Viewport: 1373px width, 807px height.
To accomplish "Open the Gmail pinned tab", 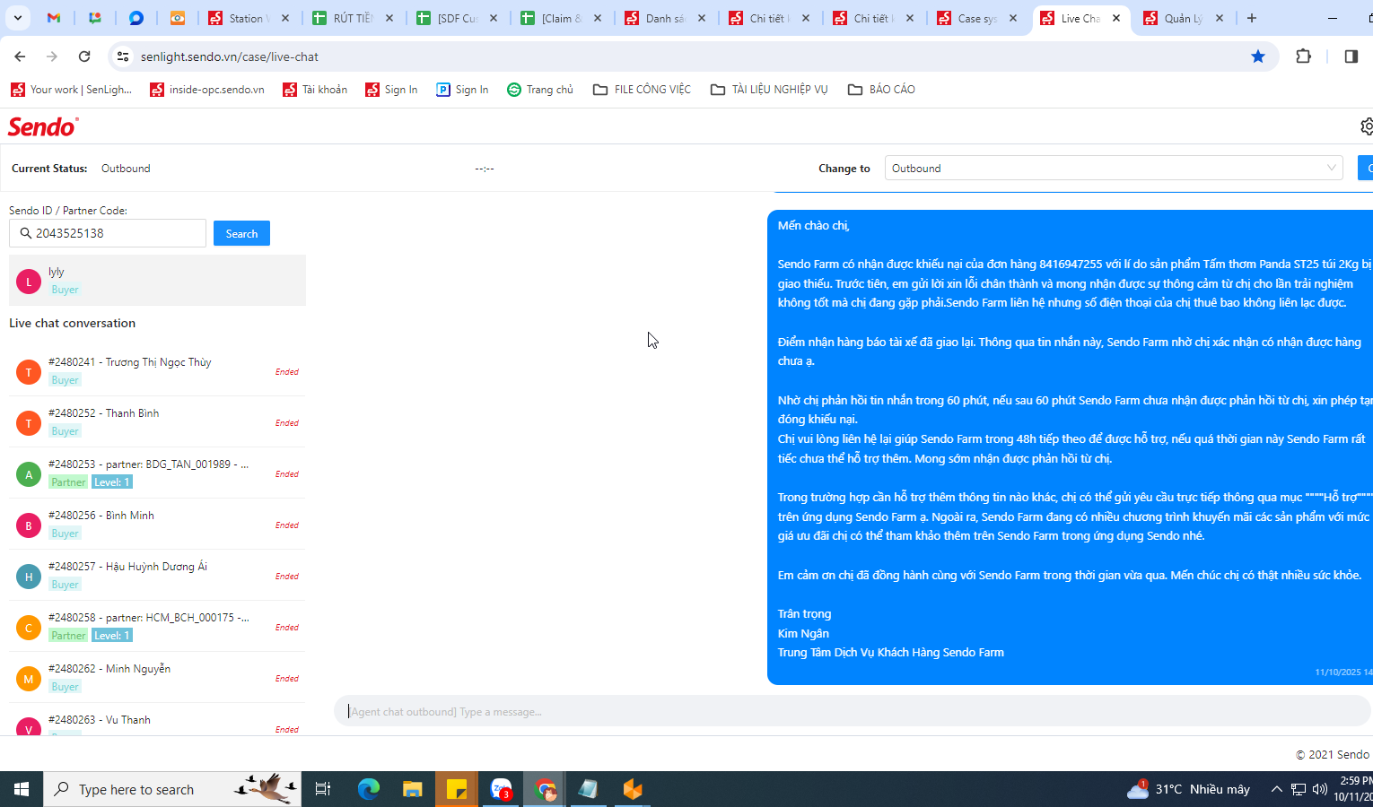I will [54, 18].
